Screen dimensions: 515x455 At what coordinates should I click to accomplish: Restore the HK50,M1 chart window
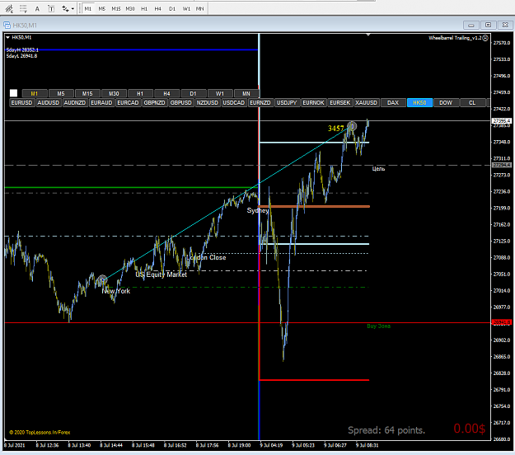(488, 25)
